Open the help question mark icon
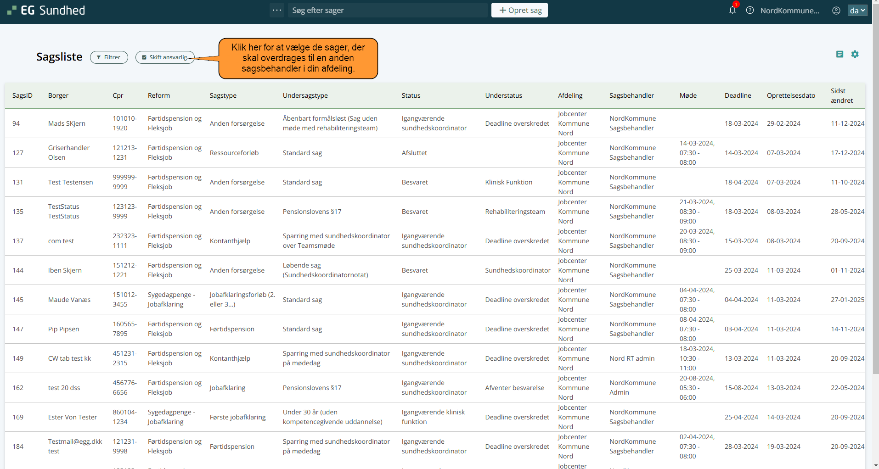The image size is (879, 469). 750,10
